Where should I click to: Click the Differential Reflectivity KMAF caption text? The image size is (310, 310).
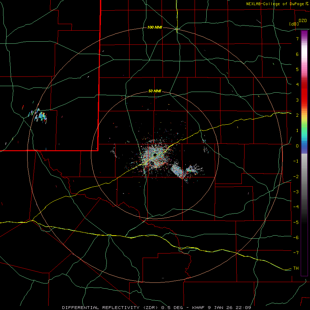click(x=157, y=308)
